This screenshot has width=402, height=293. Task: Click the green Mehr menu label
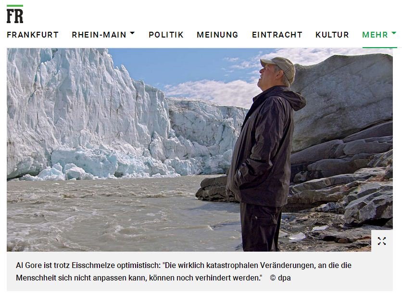[x=375, y=35]
